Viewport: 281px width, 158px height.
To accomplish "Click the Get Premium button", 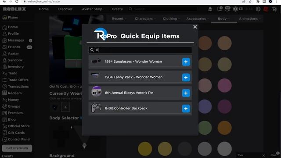I will [x=17, y=148].
